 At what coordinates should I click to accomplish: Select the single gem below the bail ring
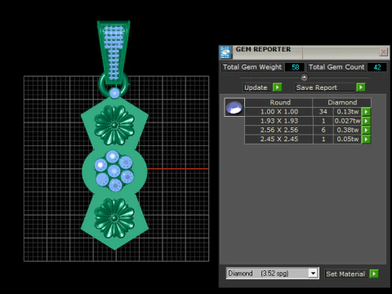[x=114, y=93]
